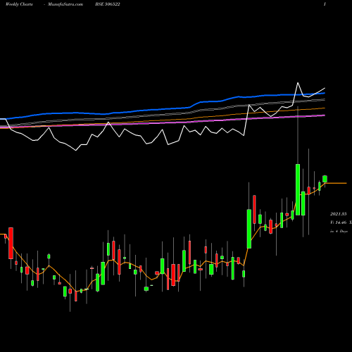Screen dimensions: 352x352
Task: Click the horizontal orange price-level line at right
Action: pos(336,183)
